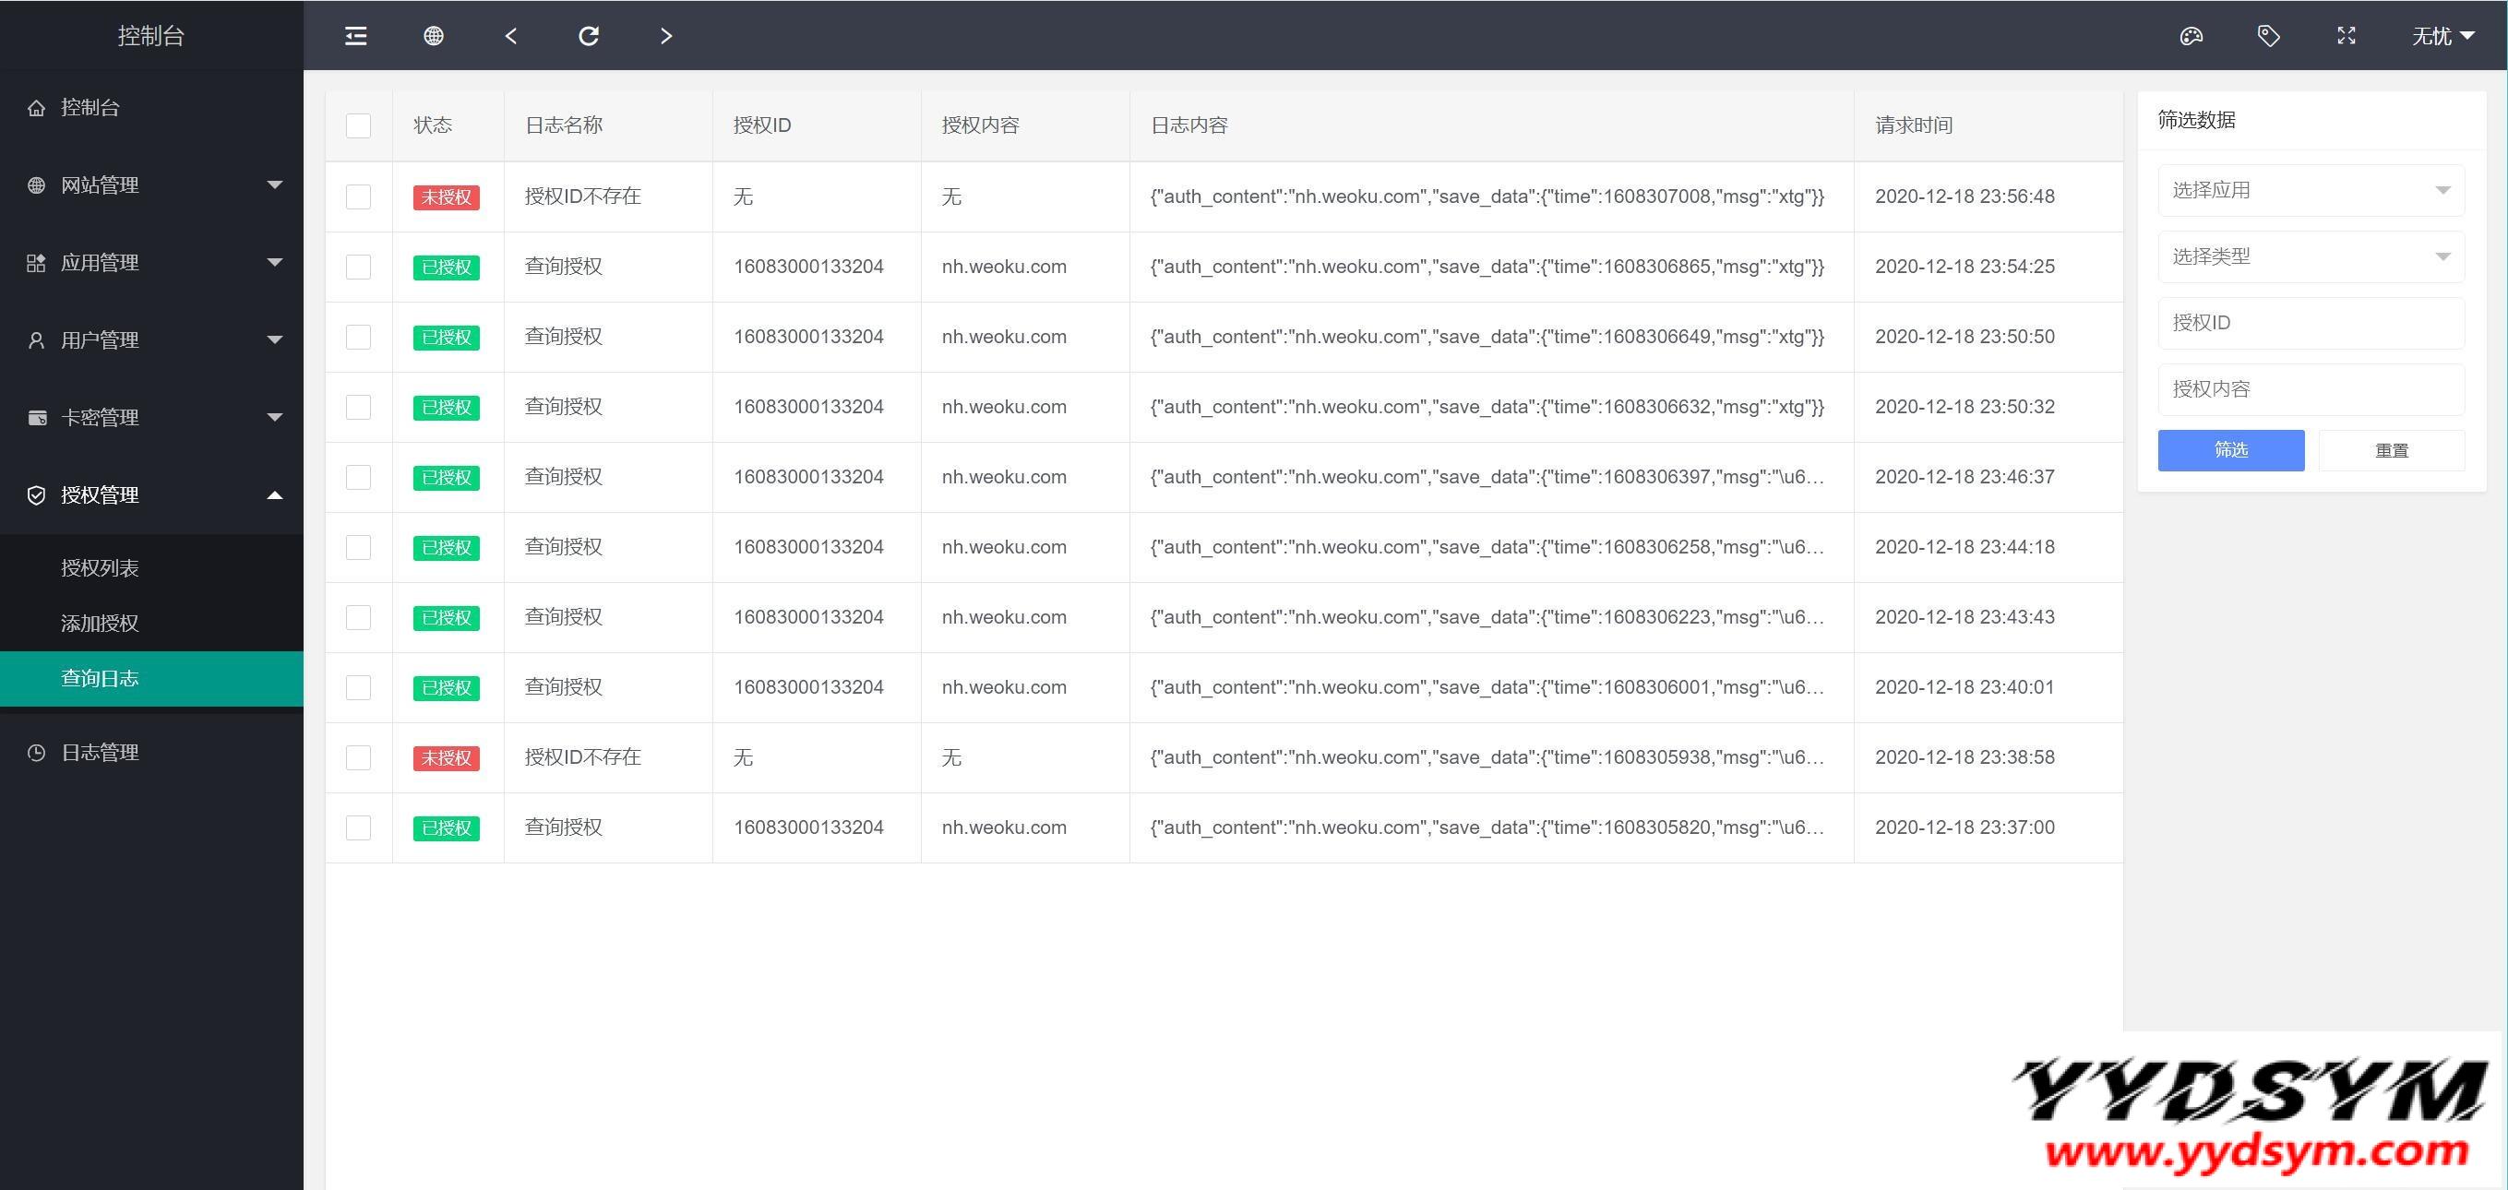Screen dimensions: 2508x1190
Task: Open the 选择类型 dropdown
Action: click(x=2311, y=256)
